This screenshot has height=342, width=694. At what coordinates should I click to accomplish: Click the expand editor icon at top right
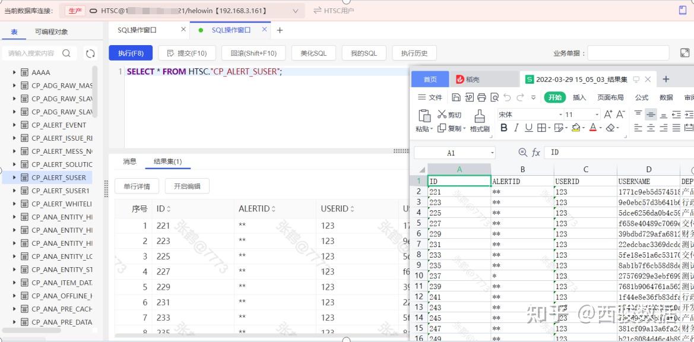point(685,53)
